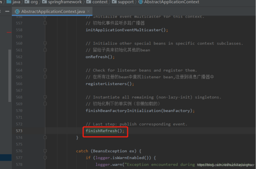This screenshot has height=169, width=256.
Task: Click the support folder breadcrumb
Action: coord(123,2)
